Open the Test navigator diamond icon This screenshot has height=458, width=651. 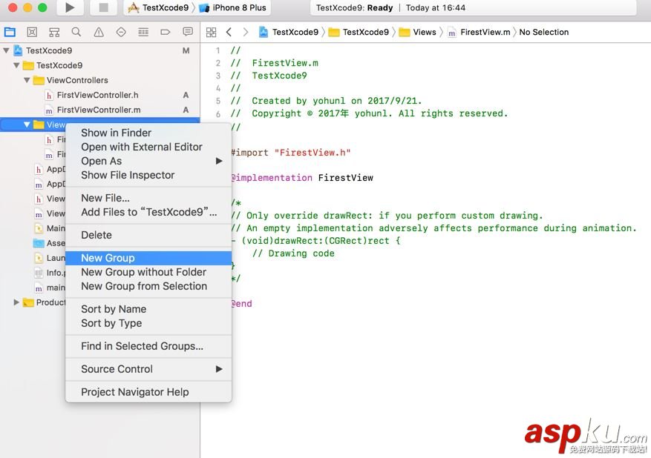[120, 32]
